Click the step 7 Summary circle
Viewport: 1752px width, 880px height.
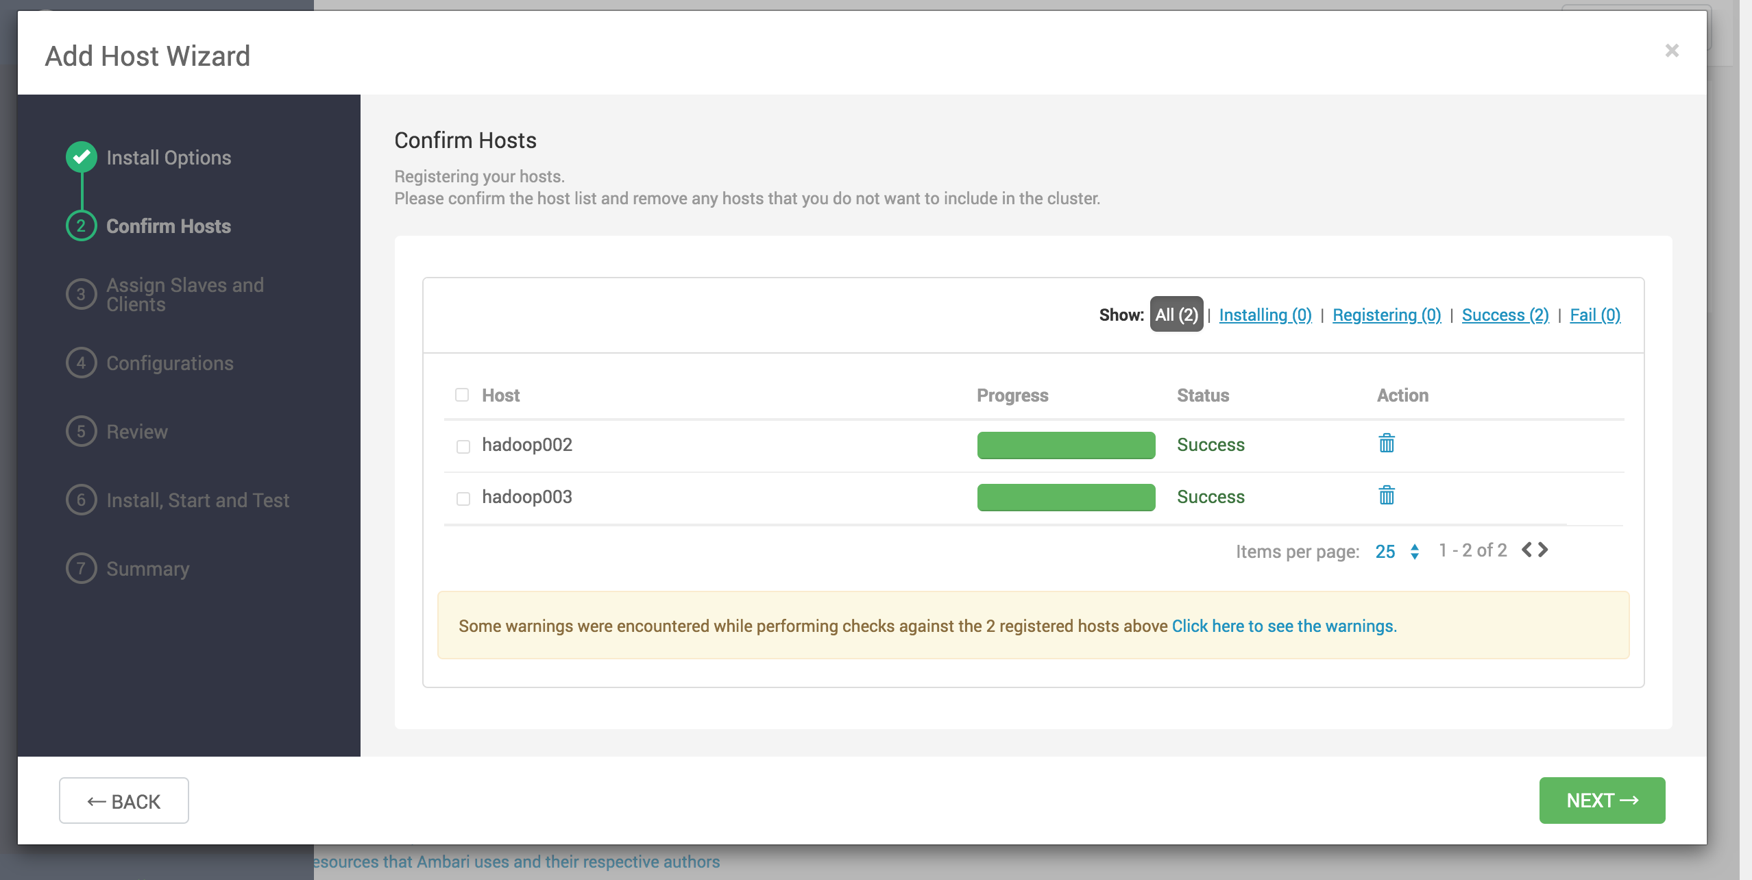coord(82,568)
